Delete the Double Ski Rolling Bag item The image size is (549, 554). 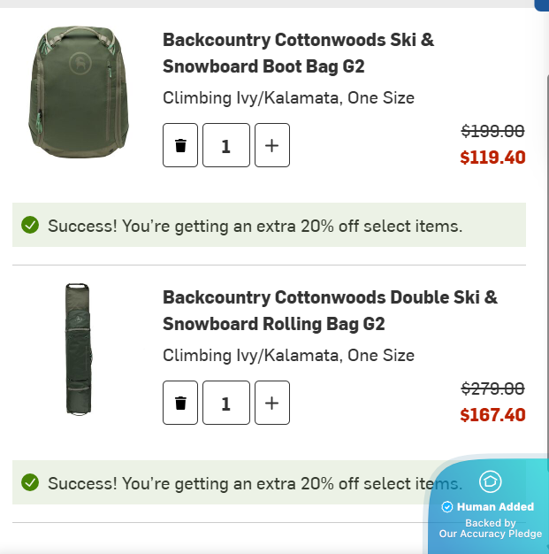[x=180, y=404]
